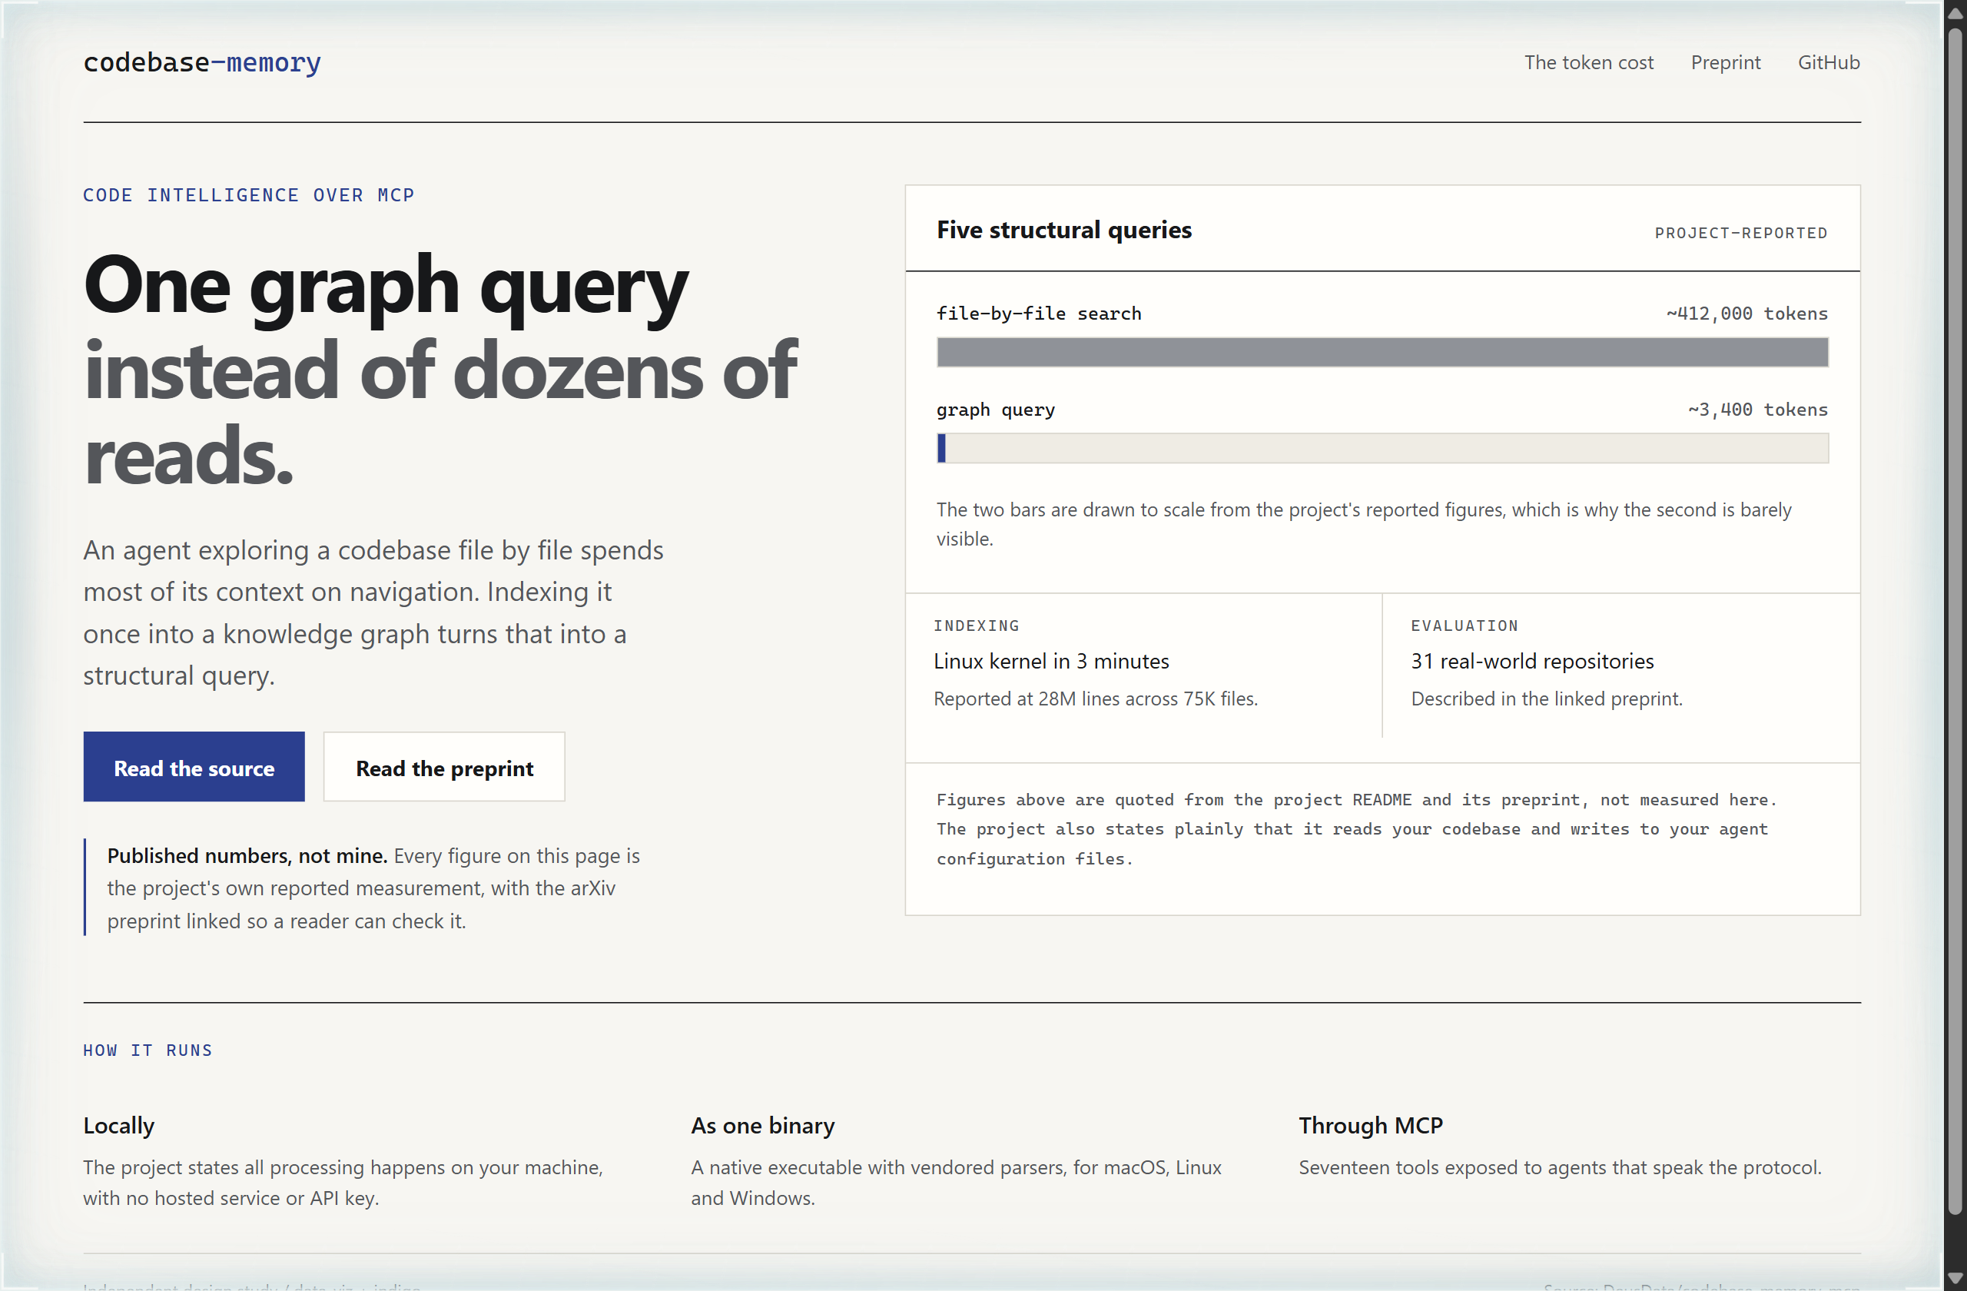Image resolution: width=1967 pixels, height=1291 pixels.
Task: Click the file-by-file search gray bar
Action: click(1382, 352)
